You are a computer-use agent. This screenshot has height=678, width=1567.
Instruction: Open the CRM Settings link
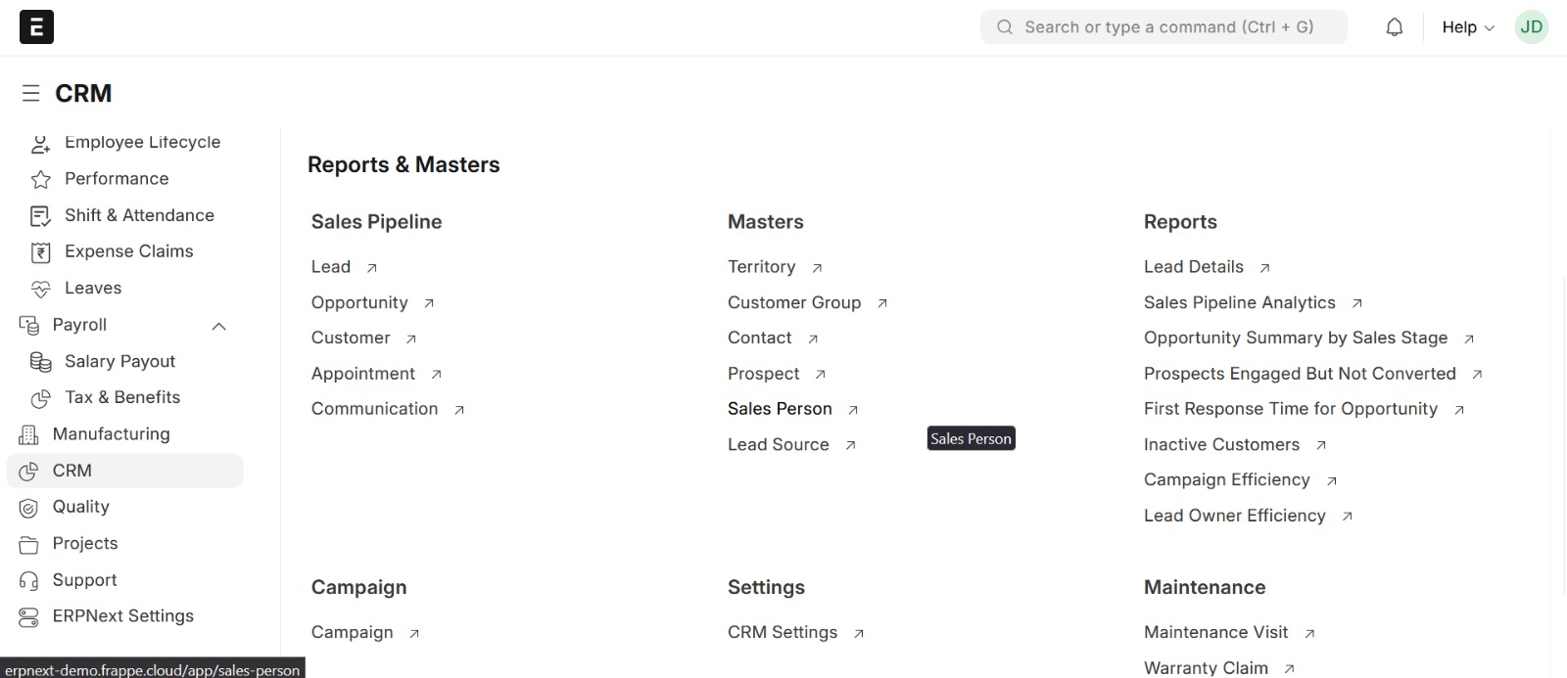click(783, 633)
